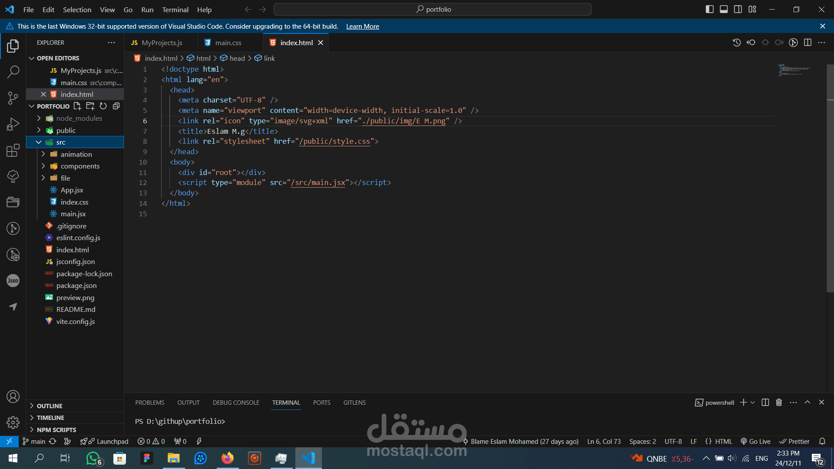Open the new terminal launch profile dropdown
This screenshot has height=469, width=834.
[x=753, y=403]
